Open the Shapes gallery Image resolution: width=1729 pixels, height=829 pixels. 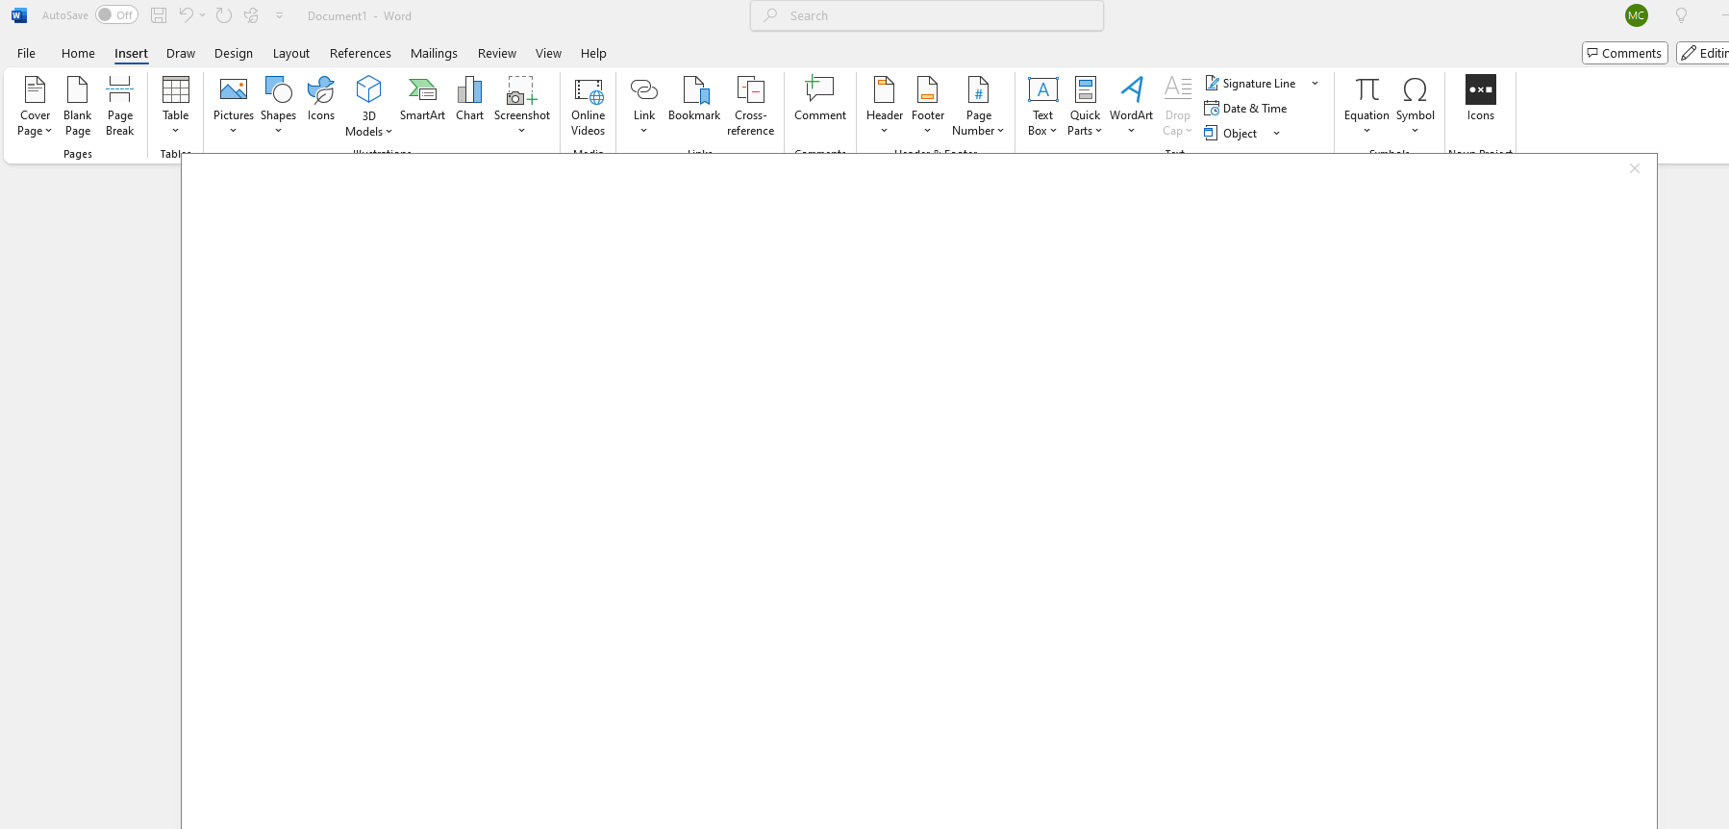pyautogui.click(x=278, y=106)
